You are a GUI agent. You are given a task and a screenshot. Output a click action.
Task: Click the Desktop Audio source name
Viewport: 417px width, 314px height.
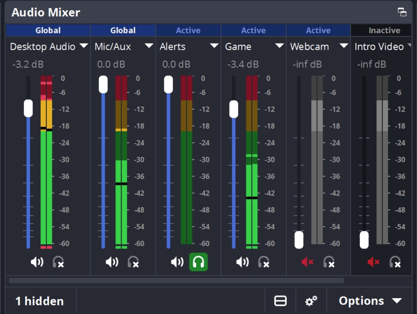42,47
